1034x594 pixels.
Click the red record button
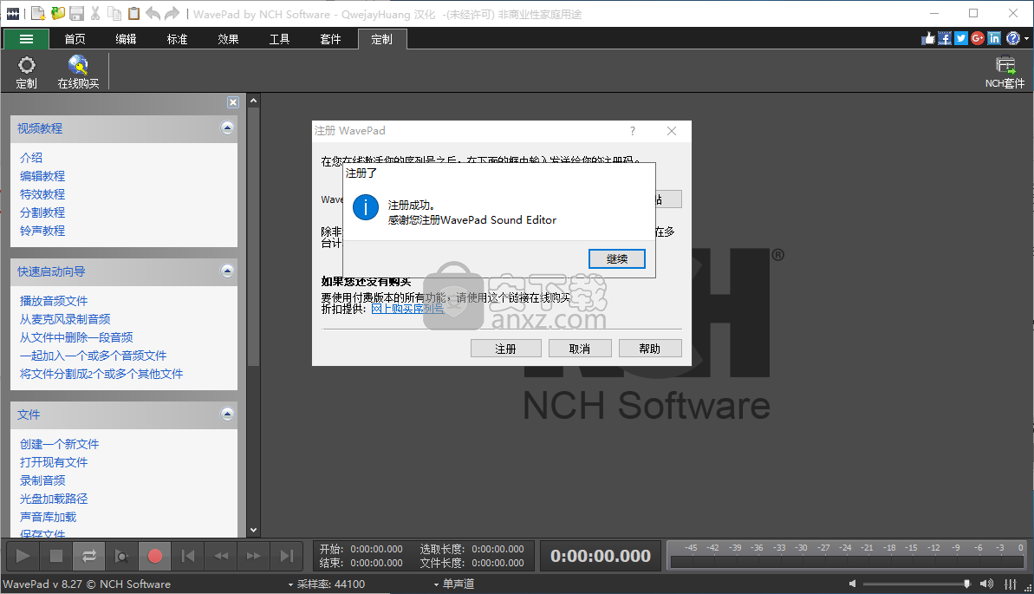[155, 556]
